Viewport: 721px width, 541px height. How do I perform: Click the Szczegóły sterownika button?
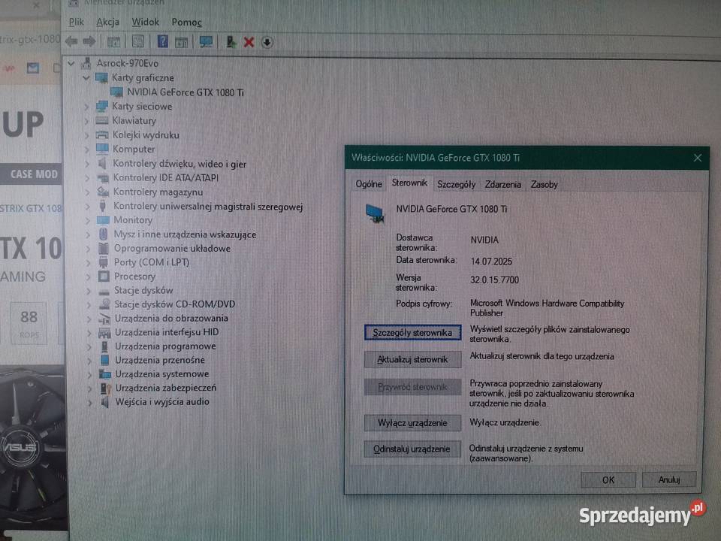click(412, 333)
